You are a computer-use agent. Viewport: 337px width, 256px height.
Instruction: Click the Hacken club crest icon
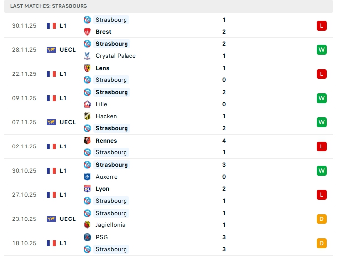(x=87, y=116)
